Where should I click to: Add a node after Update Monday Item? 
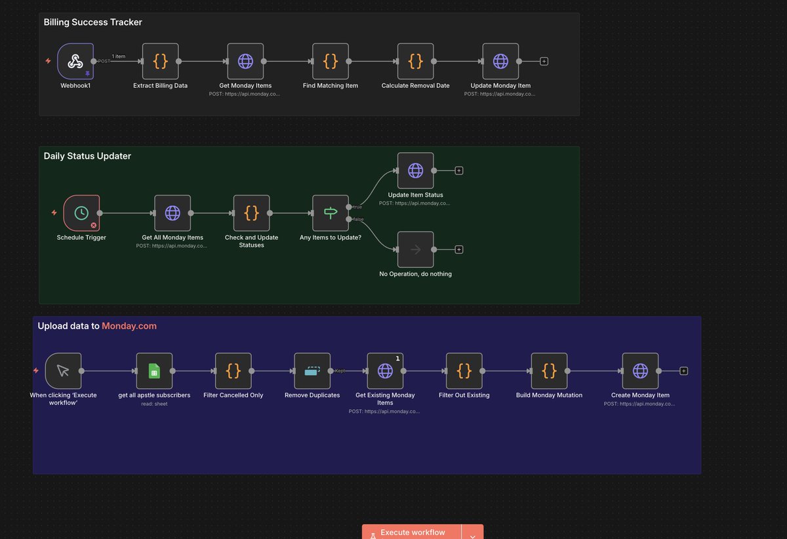544,61
